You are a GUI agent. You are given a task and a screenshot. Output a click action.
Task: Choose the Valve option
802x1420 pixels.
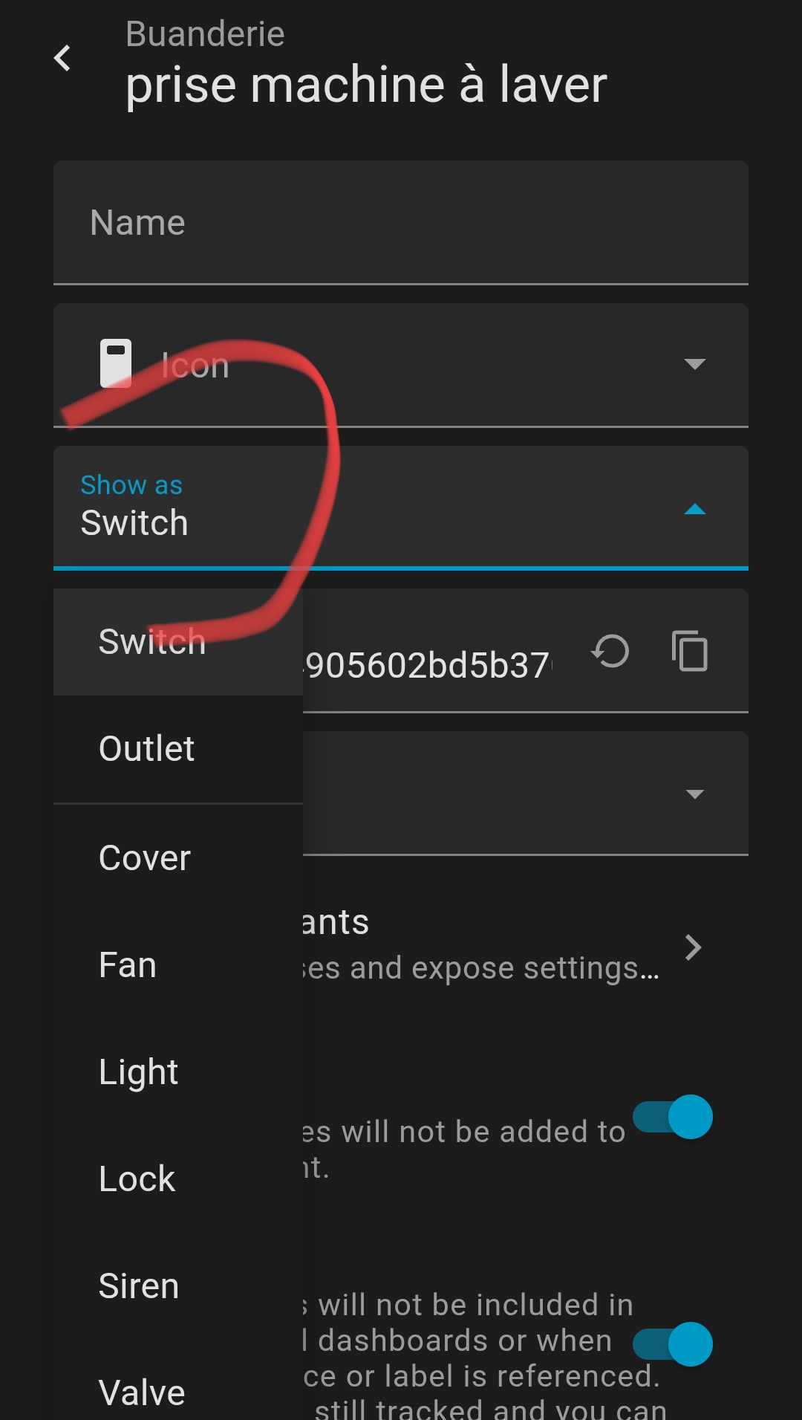coord(178,1390)
